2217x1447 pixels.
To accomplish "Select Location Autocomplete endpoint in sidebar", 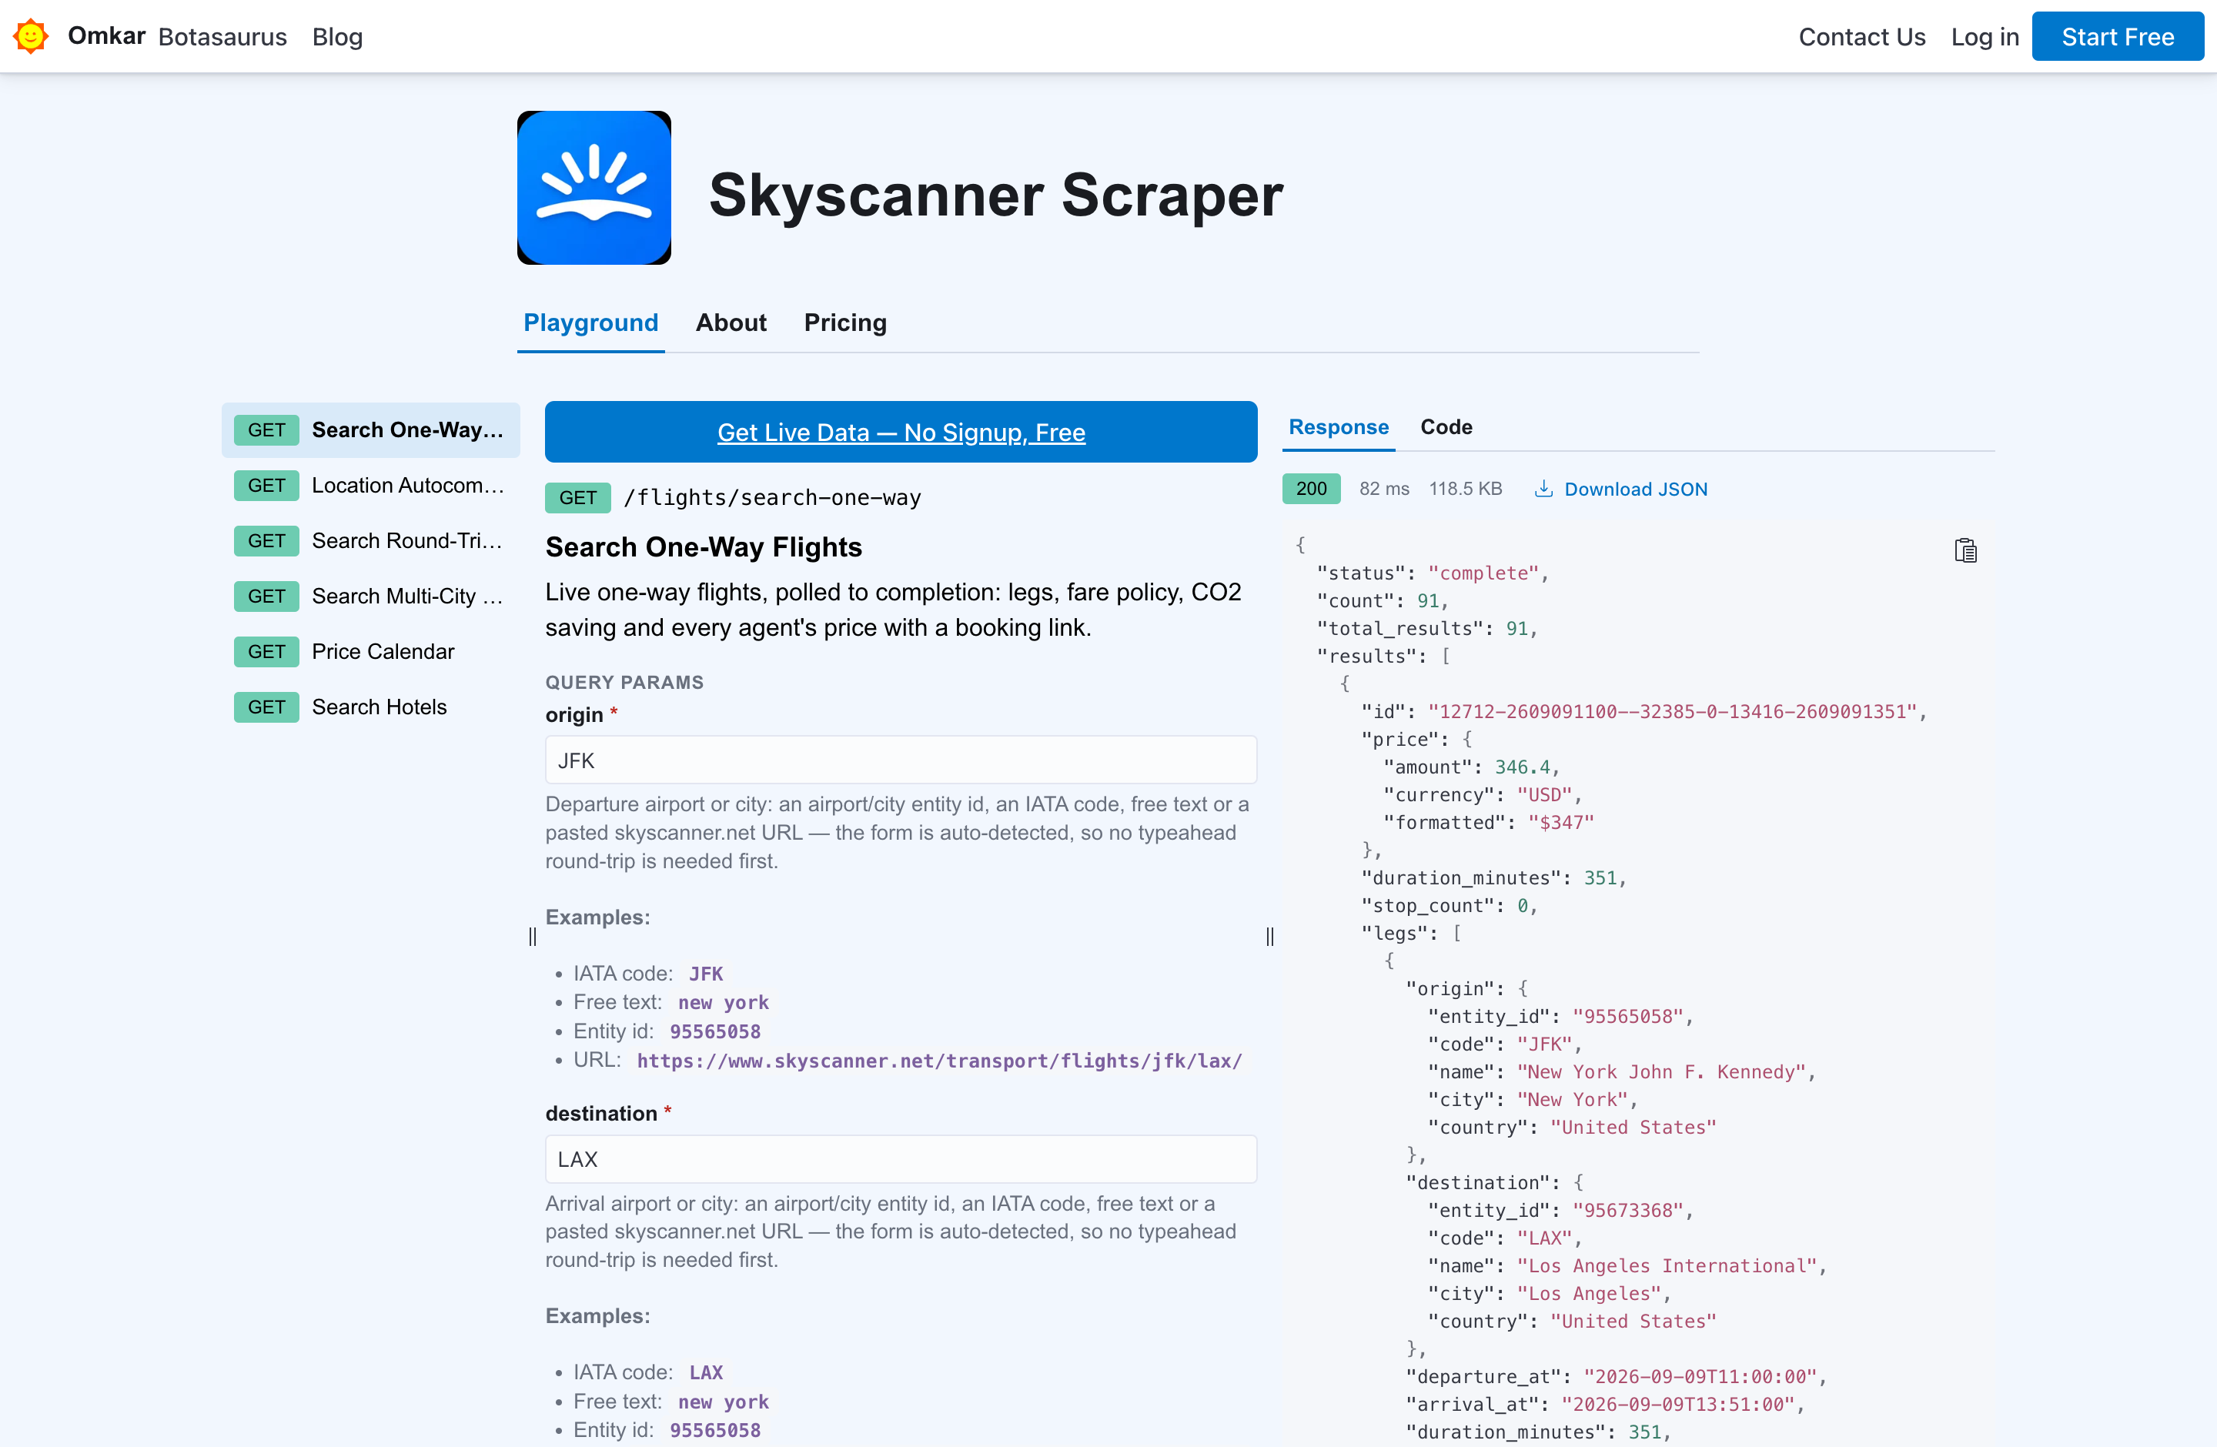I will [x=371, y=485].
